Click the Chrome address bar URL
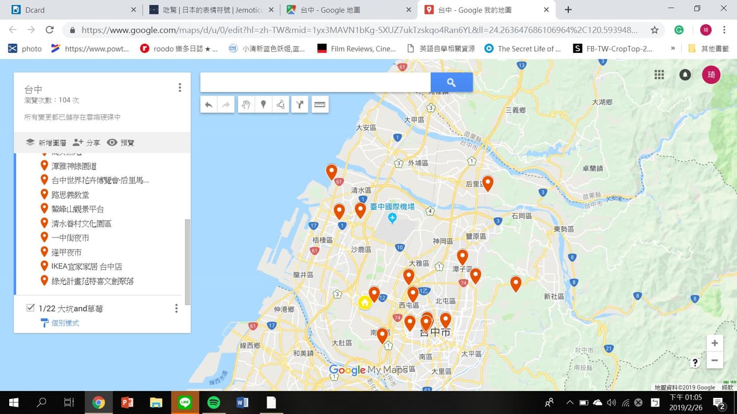Image resolution: width=737 pixels, height=414 pixels. point(360,30)
